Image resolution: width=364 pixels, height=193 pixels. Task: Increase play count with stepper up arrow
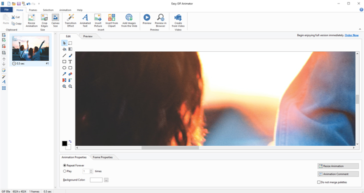91,170
